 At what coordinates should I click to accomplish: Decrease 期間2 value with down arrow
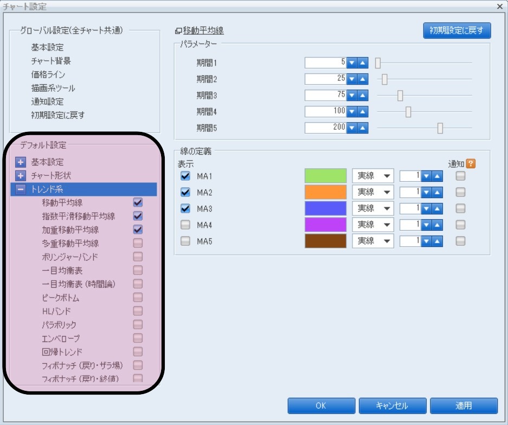352,79
